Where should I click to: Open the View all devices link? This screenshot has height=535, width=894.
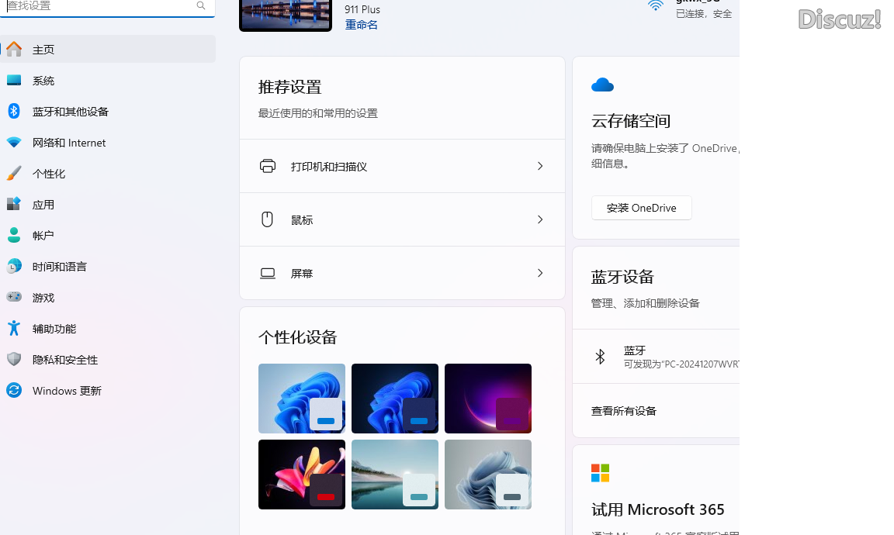(x=624, y=411)
